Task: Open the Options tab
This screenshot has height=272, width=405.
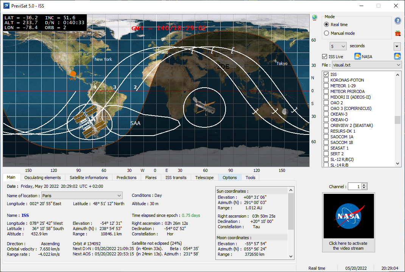Action: 230,178
